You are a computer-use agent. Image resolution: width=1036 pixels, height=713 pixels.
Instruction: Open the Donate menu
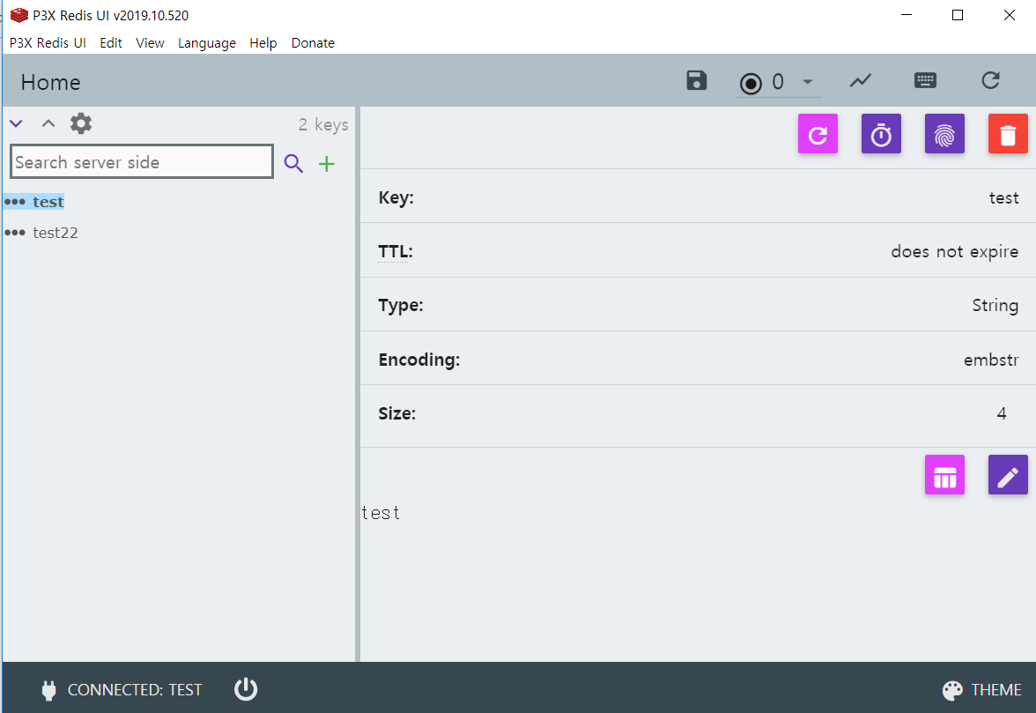tap(314, 43)
